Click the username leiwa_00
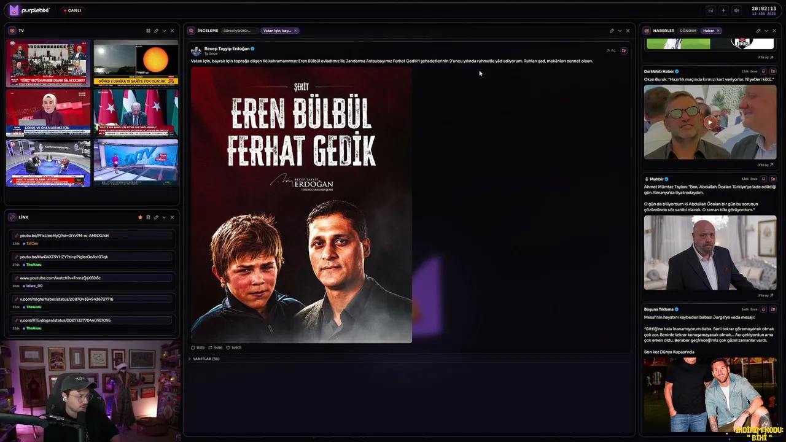The width and height of the screenshot is (786, 442). (34, 286)
